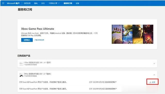Image resolution: width=165 pixels, height=94 pixels.
Task: Click the blurred product icon in first purchased row
Action: (x=21, y=63)
